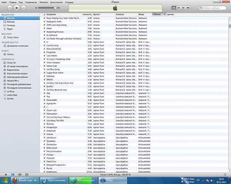
Task: Open the Вид menu
Action: [21, 2]
